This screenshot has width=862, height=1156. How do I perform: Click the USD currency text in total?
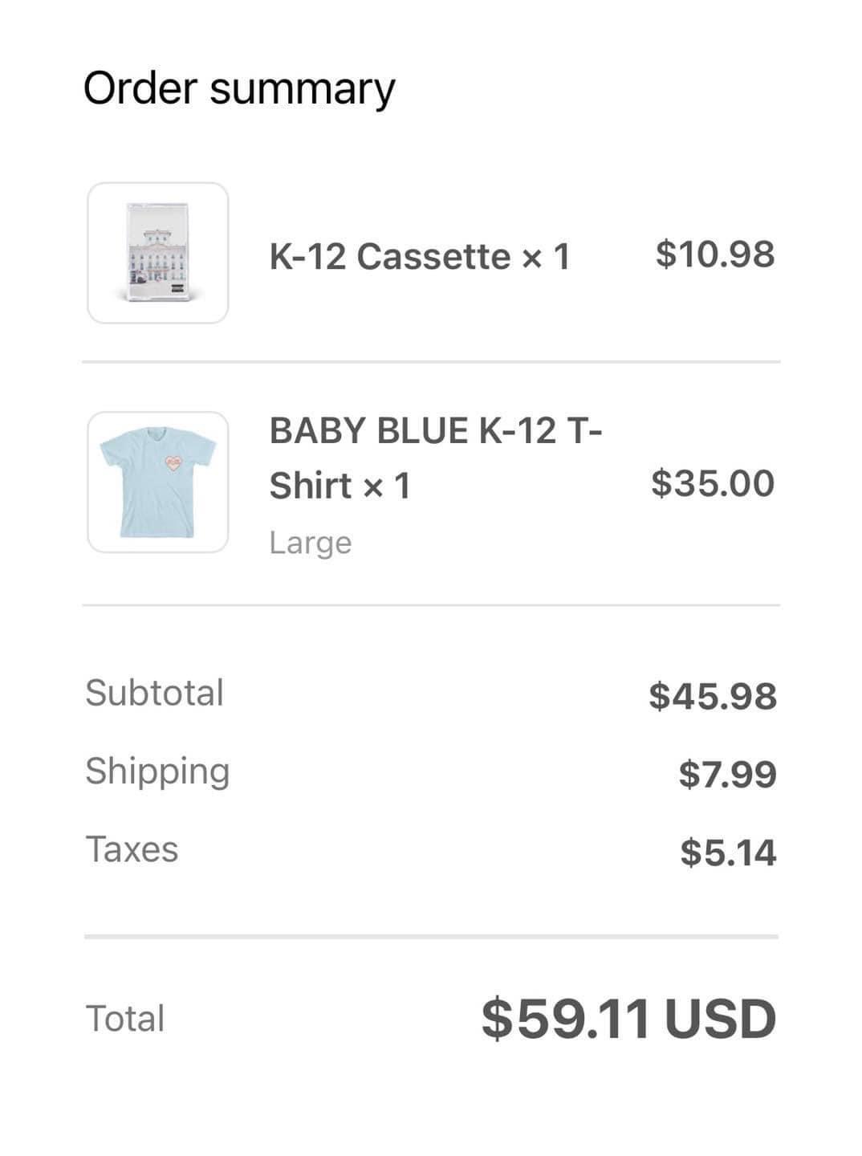point(720,1020)
